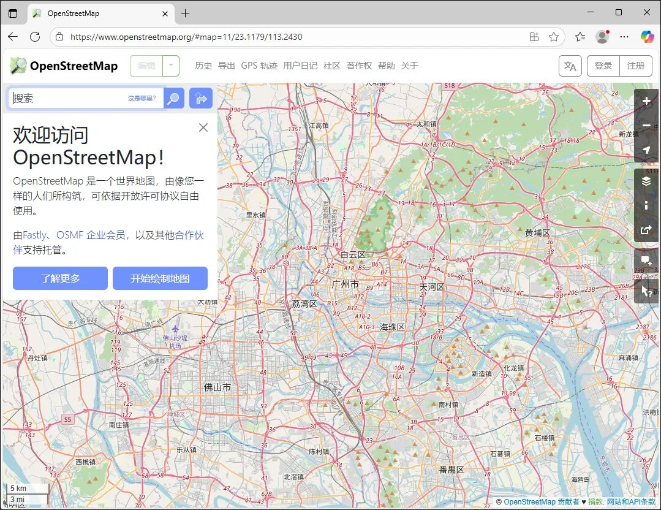661x510 pixels.
Task: Zoom out the map with minus
Action: click(x=646, y=126)
